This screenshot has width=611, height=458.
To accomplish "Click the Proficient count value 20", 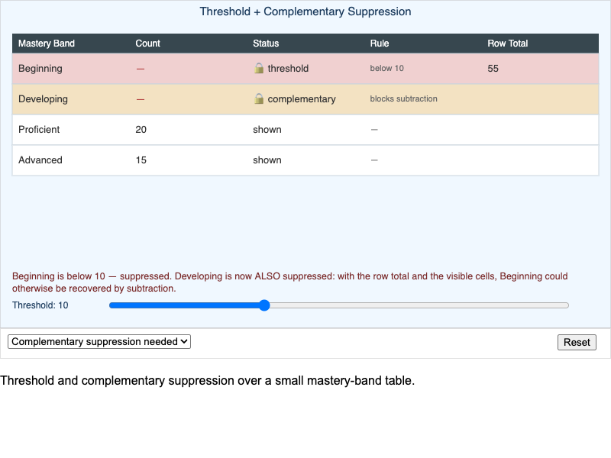I will tap(141, 129).
